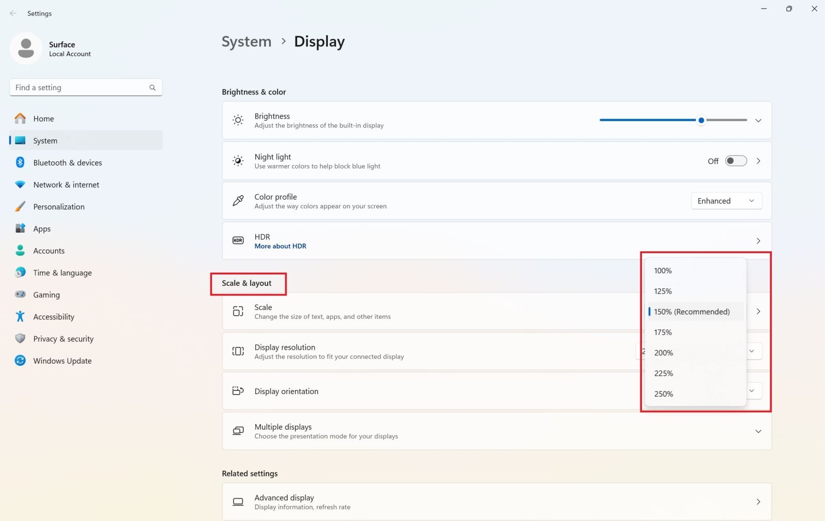Screen dimensions: 825x521
Task: Click the Personalization paintbrush icon
Action: click(20, 207)
